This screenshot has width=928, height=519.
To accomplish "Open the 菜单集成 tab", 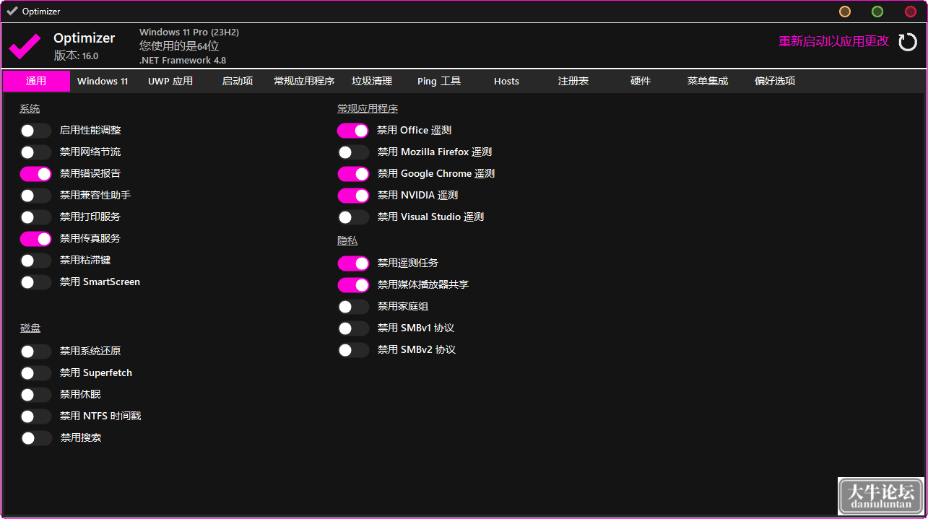I will click(x=708, y=81).
